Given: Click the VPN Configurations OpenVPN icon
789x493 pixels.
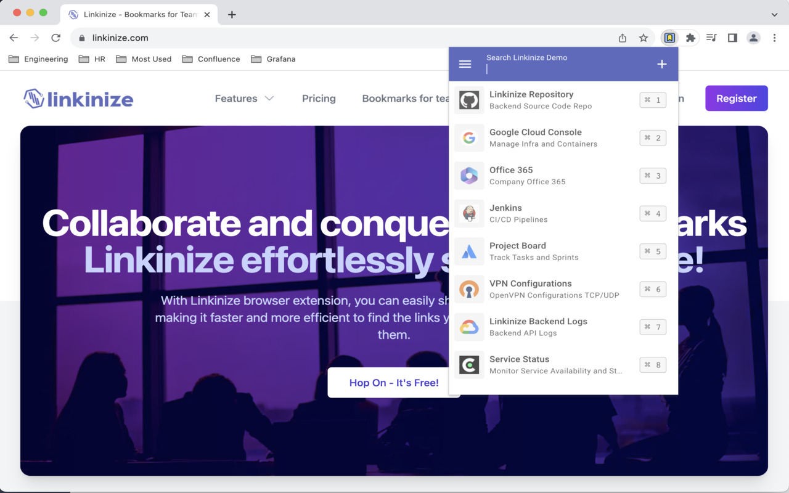Looking at the screenshot, I should [469, 289].
